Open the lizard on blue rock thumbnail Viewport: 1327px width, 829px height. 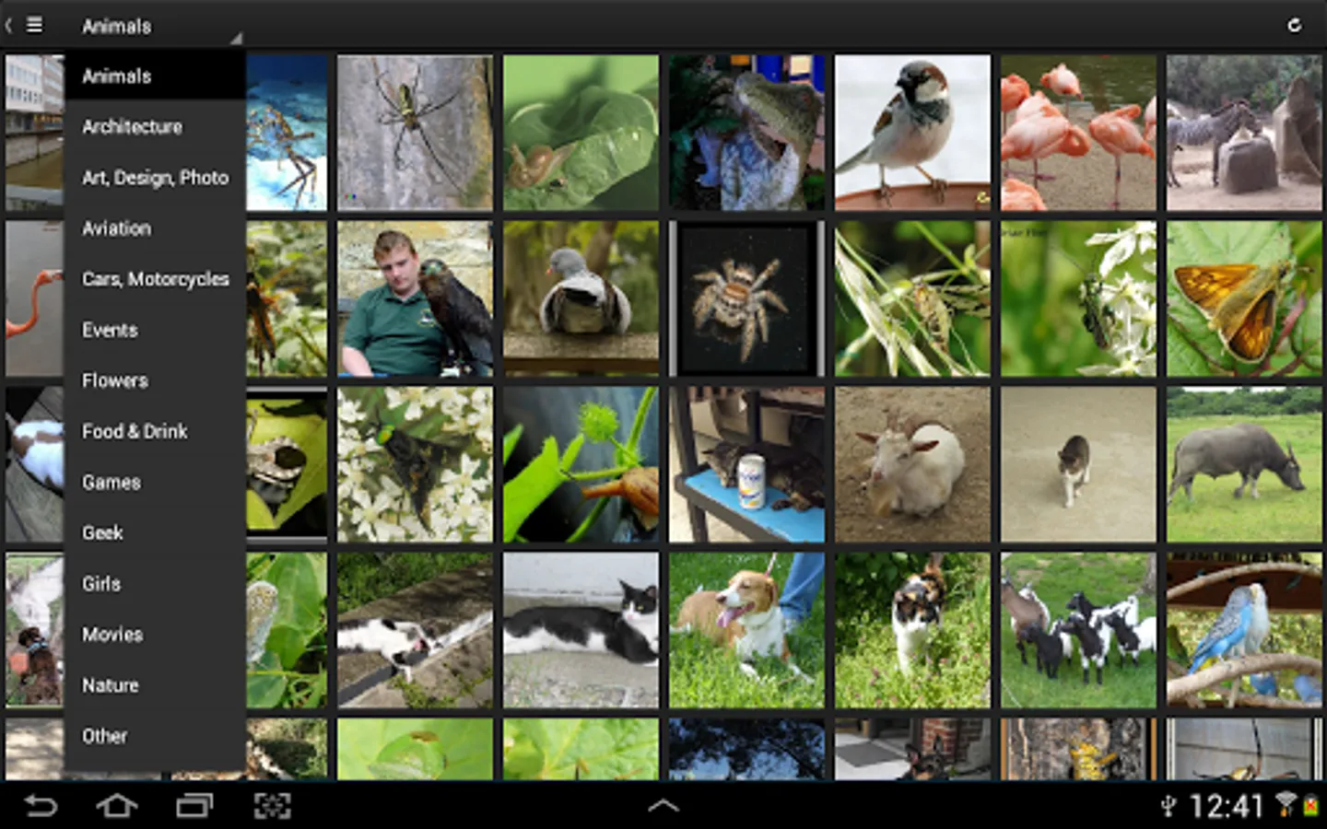[746, 133]
